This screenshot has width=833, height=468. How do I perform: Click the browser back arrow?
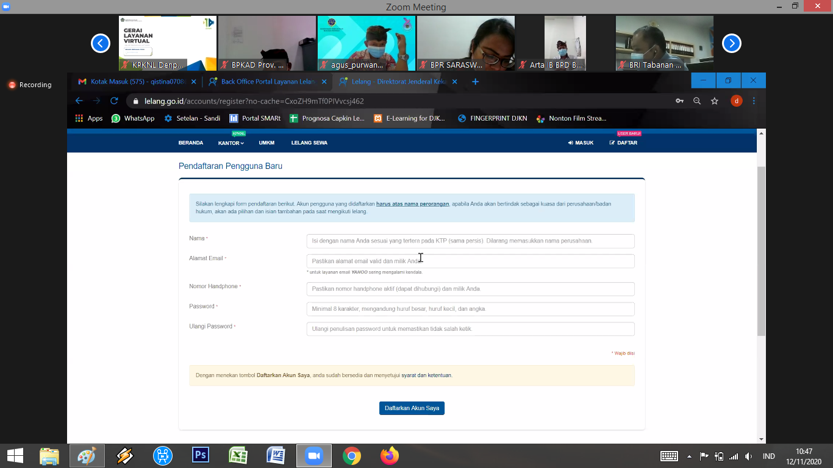click(x=79, y=101)
